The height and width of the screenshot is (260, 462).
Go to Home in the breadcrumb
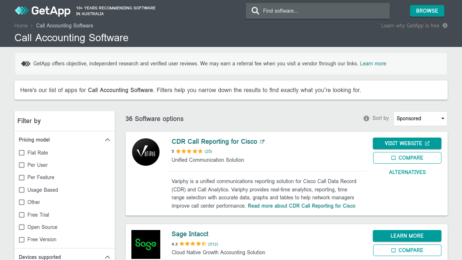[x=21, y=26]
